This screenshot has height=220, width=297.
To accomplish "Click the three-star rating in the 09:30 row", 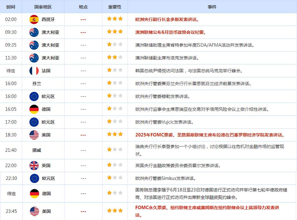I will (x=115, y=32).
